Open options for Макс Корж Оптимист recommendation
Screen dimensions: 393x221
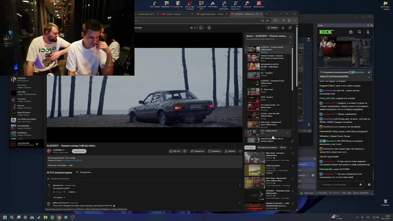[292, 153]
